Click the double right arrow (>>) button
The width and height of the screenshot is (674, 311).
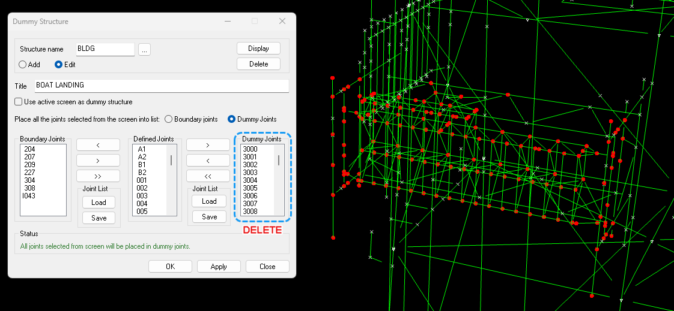[98, 176]
